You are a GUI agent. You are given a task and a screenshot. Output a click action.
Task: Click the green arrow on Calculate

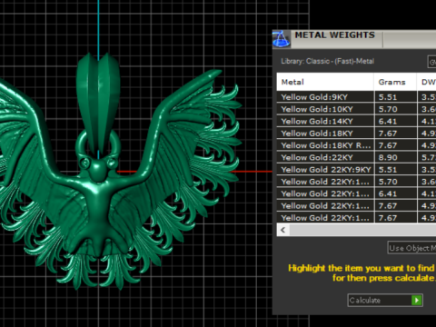pyautogui.click(x=417, y=300)
